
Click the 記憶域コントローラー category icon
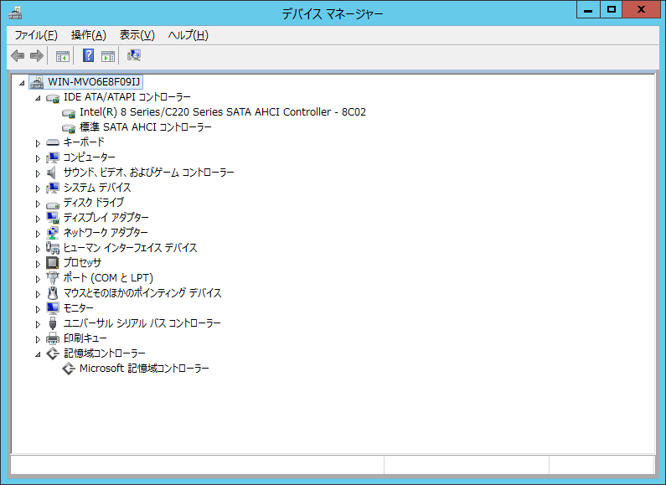coord(53,353)
